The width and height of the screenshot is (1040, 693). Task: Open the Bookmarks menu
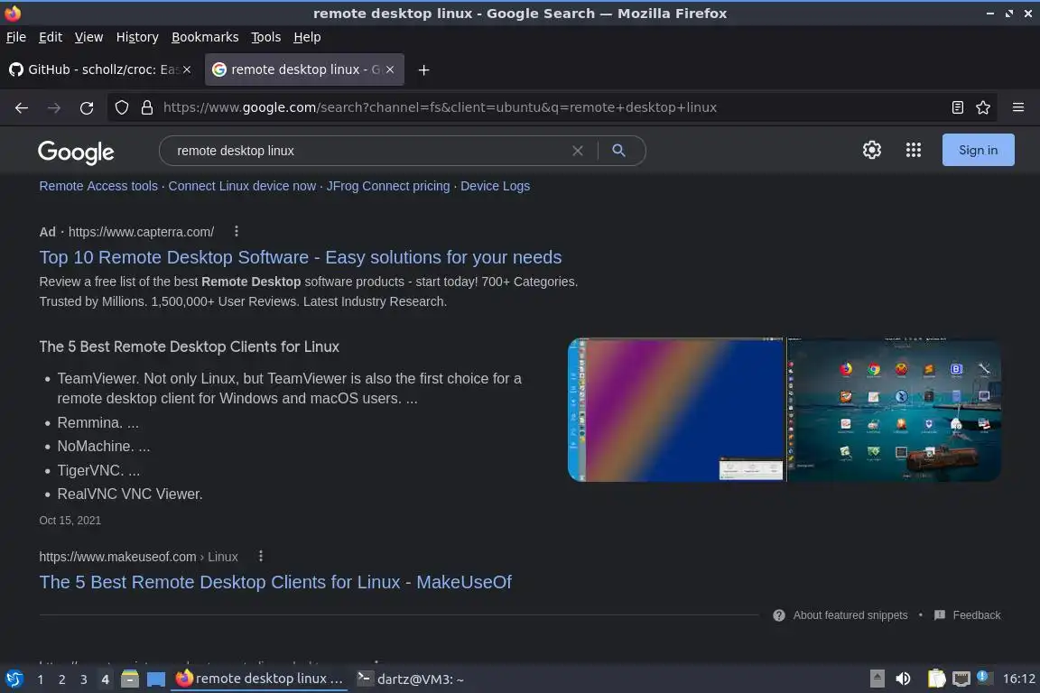tap(205, 37)
